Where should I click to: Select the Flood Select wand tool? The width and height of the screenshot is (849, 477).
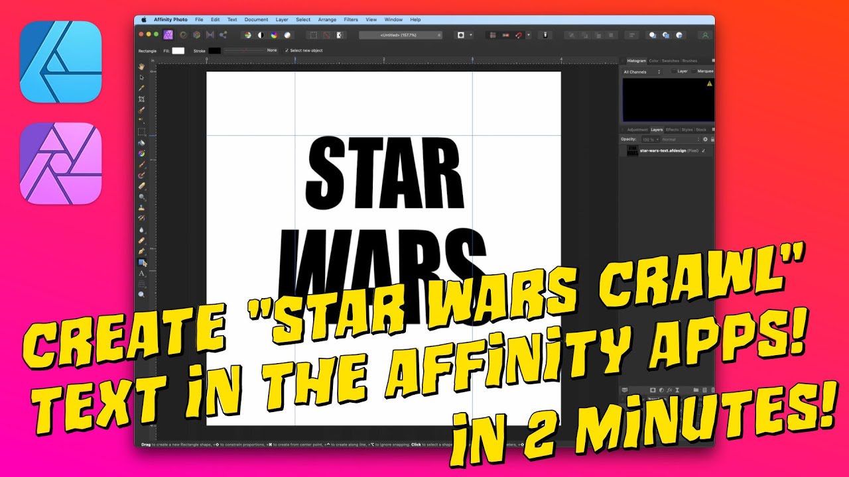pos(141,121)
